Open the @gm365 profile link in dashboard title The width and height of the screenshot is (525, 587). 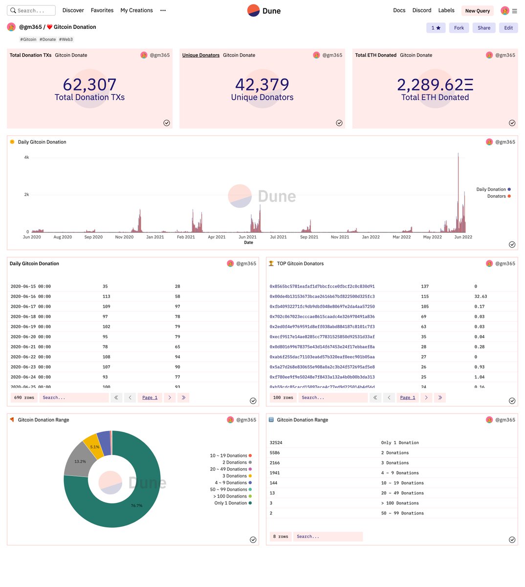(30, 27)
